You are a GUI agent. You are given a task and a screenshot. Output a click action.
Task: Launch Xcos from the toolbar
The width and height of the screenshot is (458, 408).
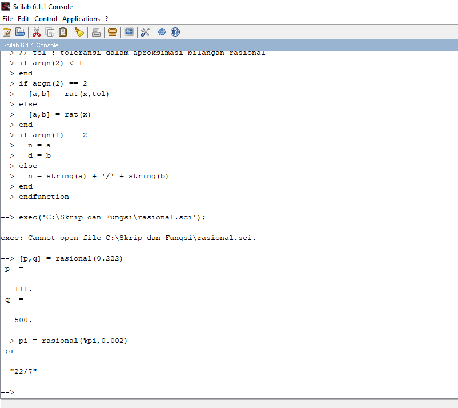pyautogui.click(x=129, y=32)
